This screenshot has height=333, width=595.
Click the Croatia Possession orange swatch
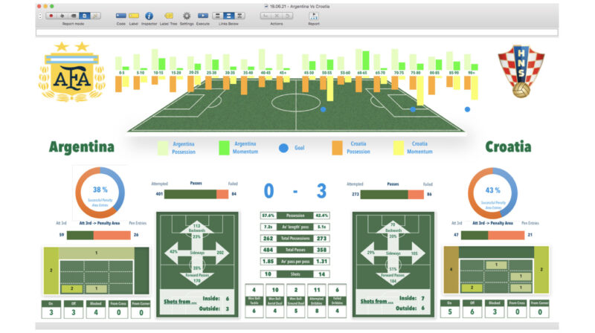[337, 148]
